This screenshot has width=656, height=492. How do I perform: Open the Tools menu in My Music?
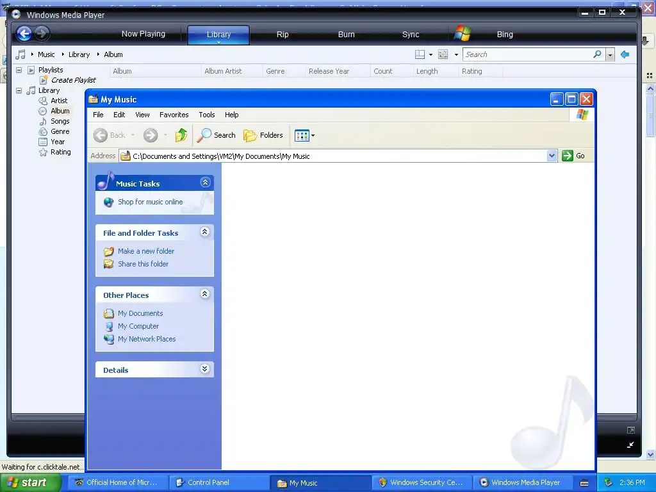click(x=207, y=115)
